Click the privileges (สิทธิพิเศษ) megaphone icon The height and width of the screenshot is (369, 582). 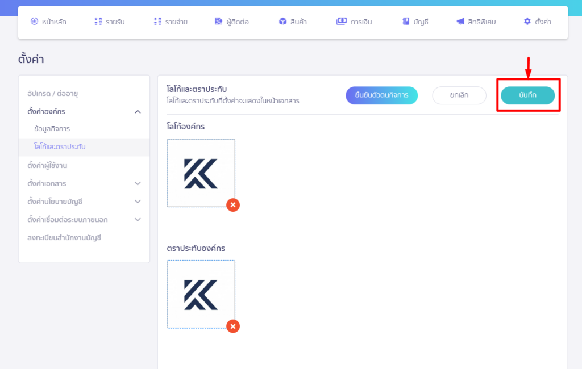click(x=460, y=22)
